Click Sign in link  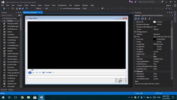click(168, 6)
